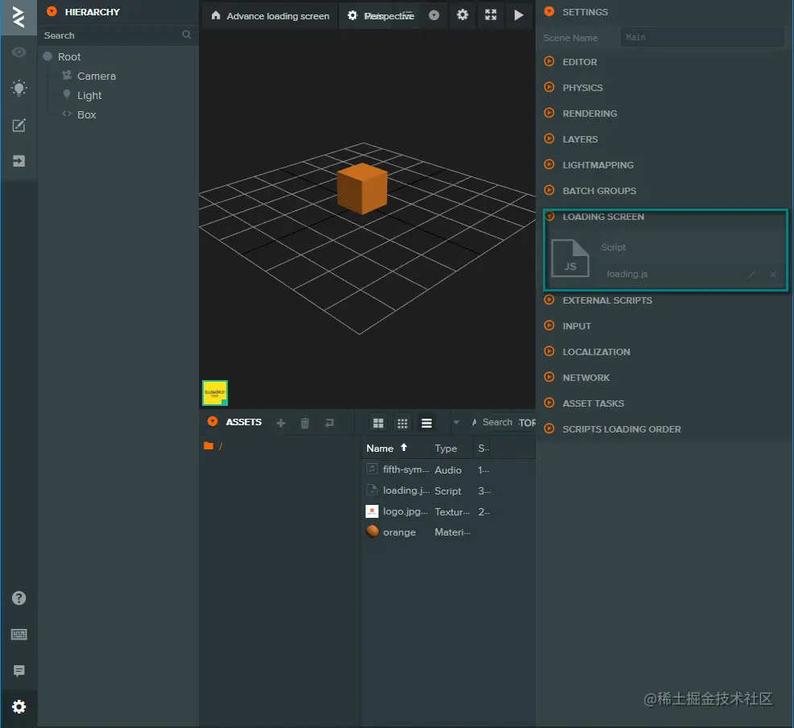Open the lightbulb icon in left sidebar
Screen dimensions: 794x728
point(19,89)
